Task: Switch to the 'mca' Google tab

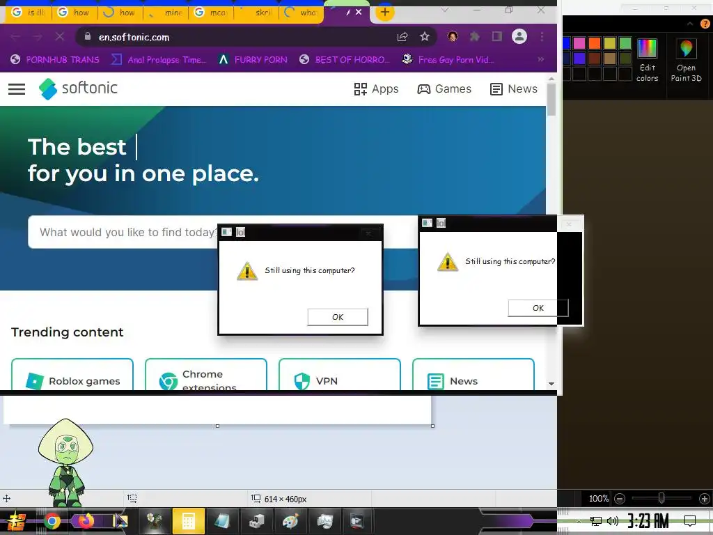Action: tap(210, 13)
